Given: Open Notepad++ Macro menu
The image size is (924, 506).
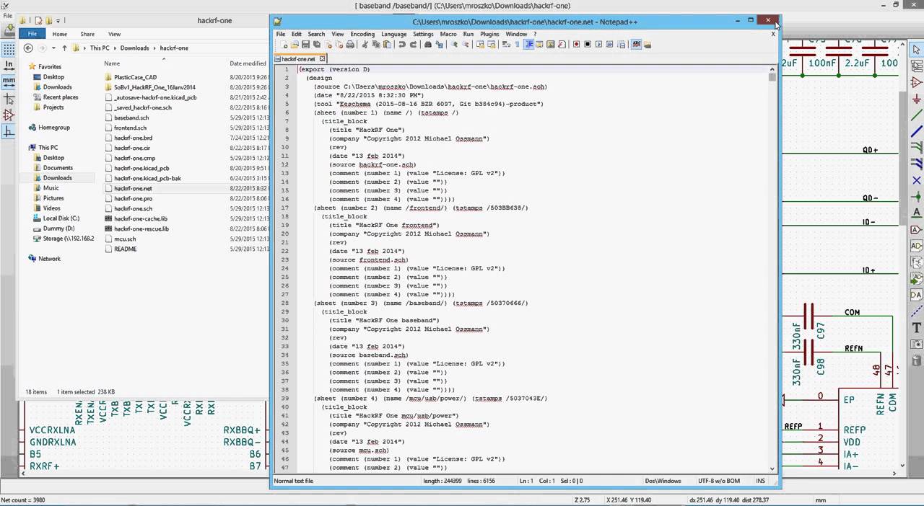Looking at the screenshot, I should tap(448, 34).
